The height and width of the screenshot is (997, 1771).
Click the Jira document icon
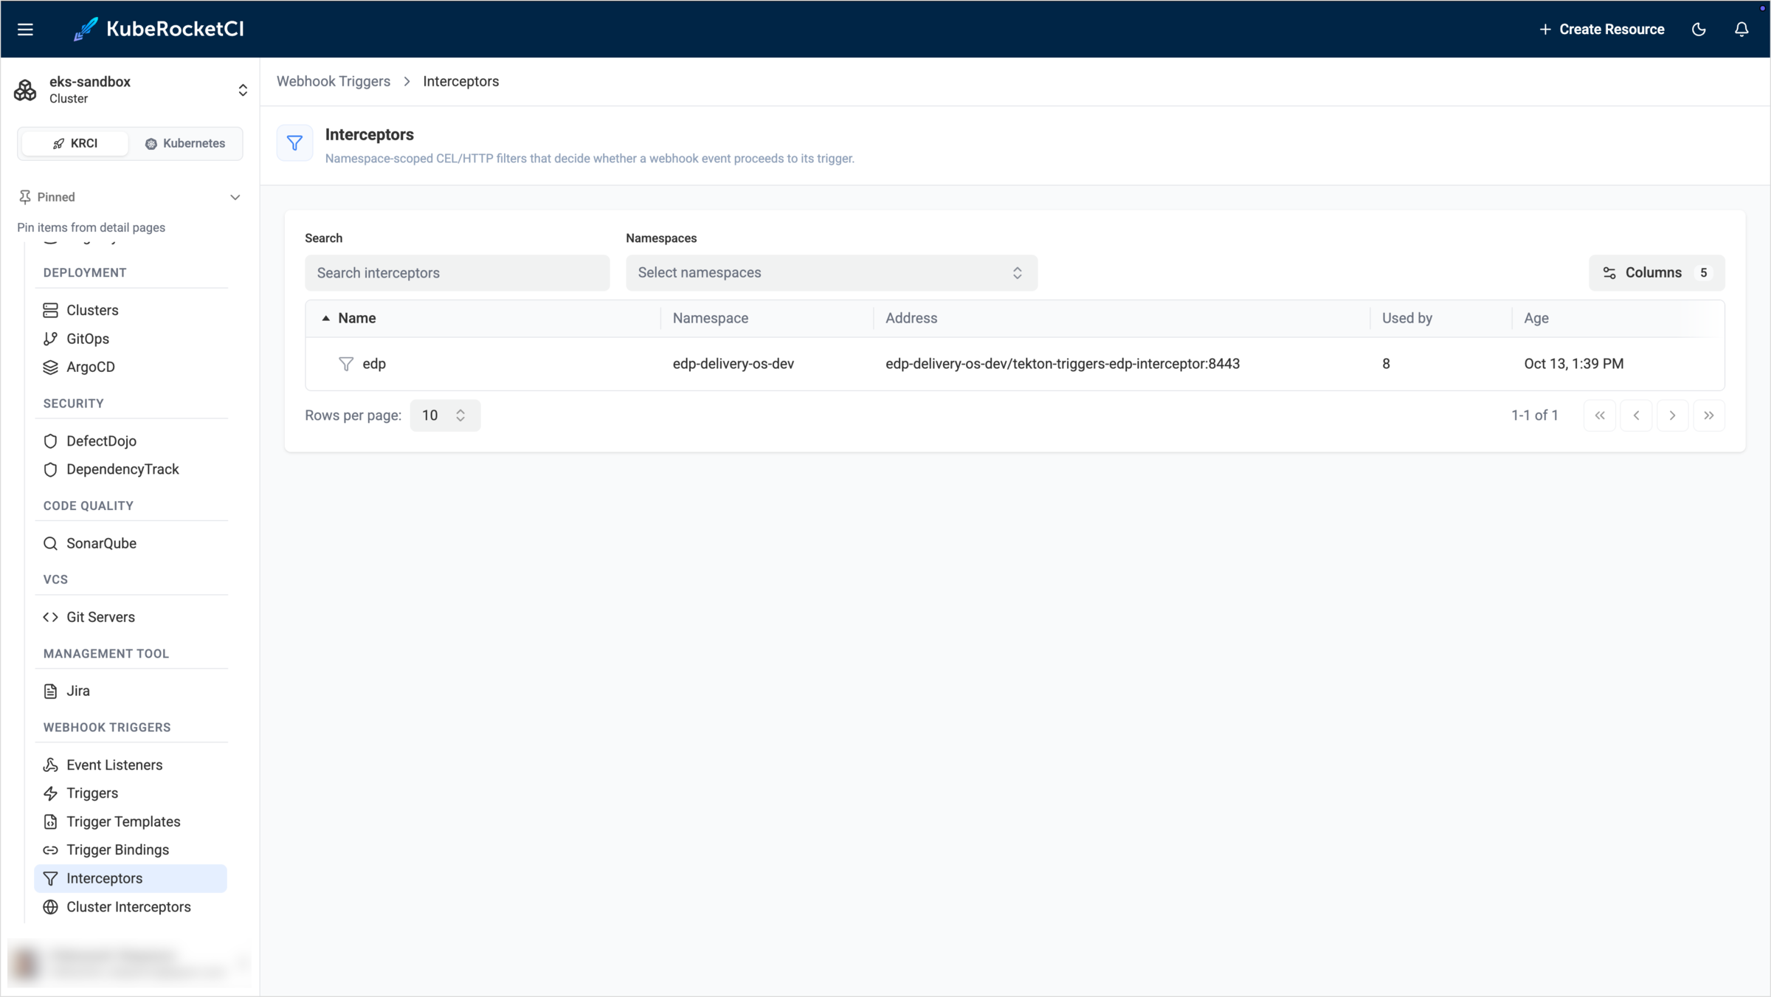tap(50, 691)
